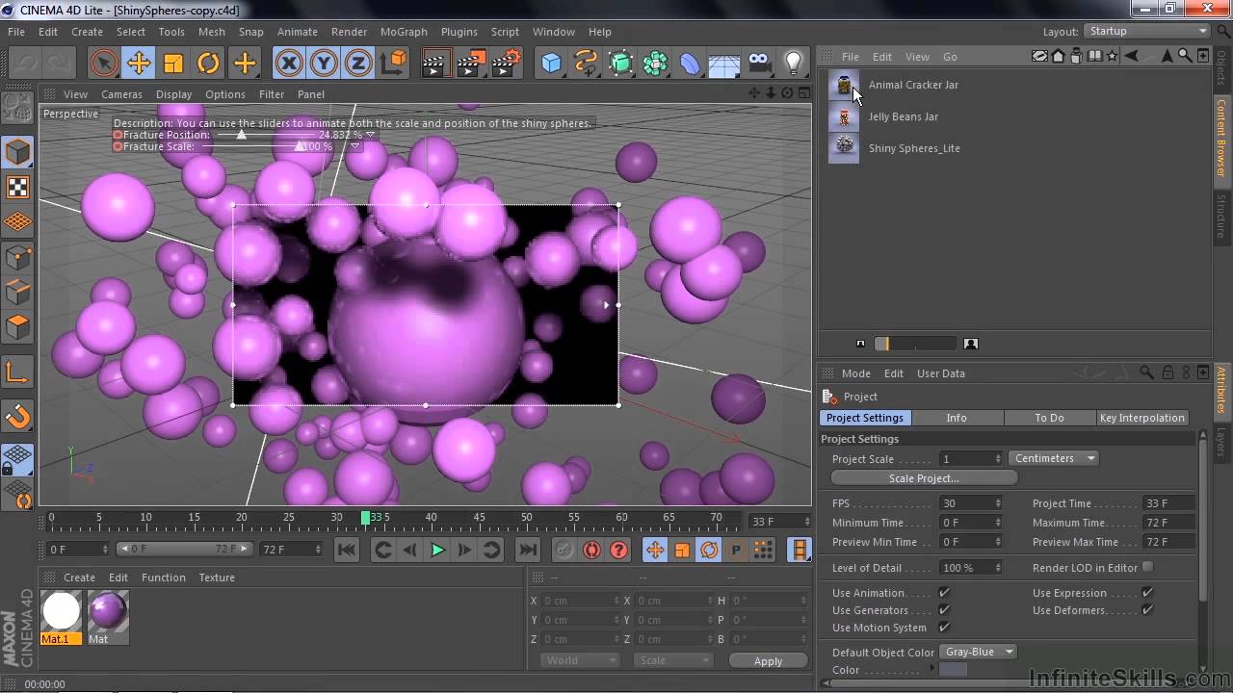Image resolution: width=1233 pixels, height=693 pixels.
Task: Select Shiny Spheres_Lite preset
Action: pos(914,148)
